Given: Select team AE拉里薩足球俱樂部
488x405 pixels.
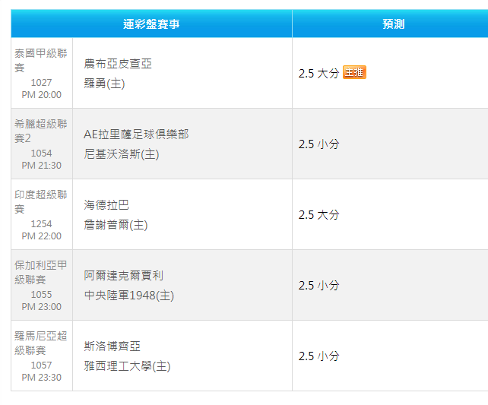Looking at the screenshot, I should [x=136, y=134].
